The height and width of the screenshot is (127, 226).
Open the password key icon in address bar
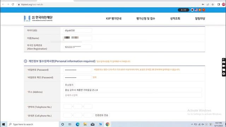[x=203, y=5]
